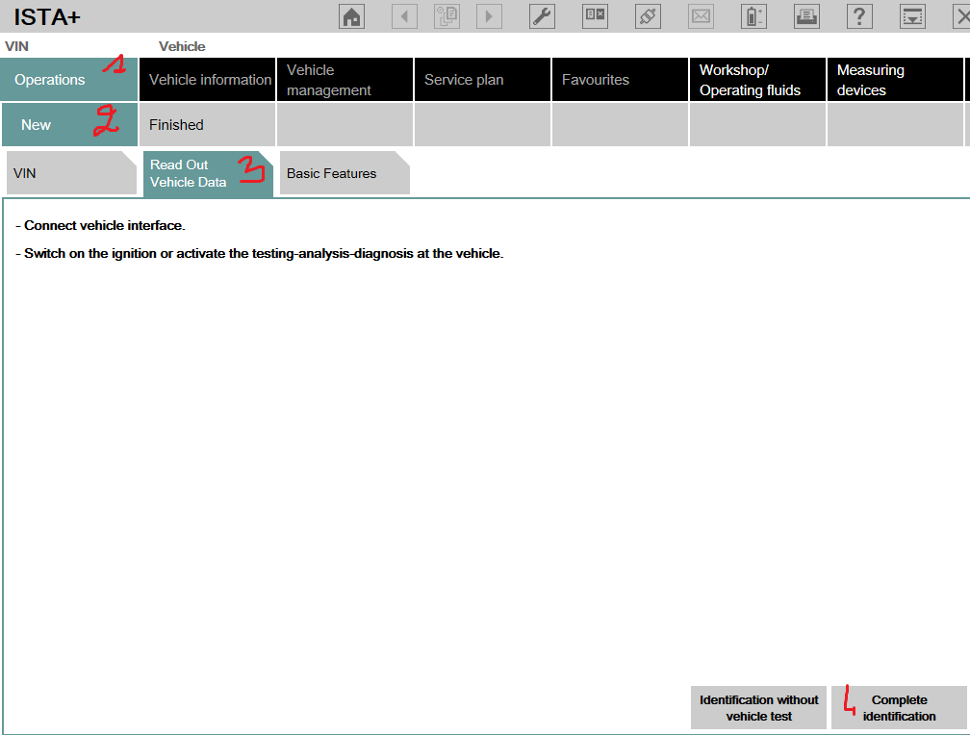Screen dimensions: 970x735
Task: Go to the Favourites tab
Action: pos(620,80)
